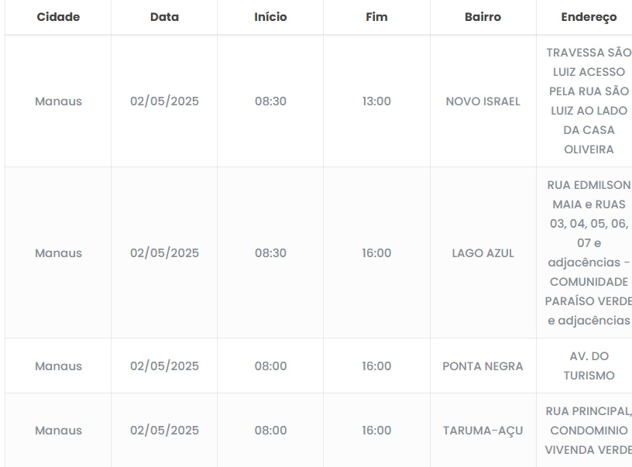Click the Data column header

click(x=164, y=17)
